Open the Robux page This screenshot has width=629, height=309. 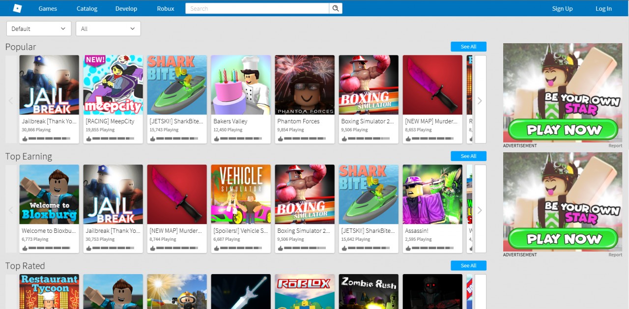[166, 8]
